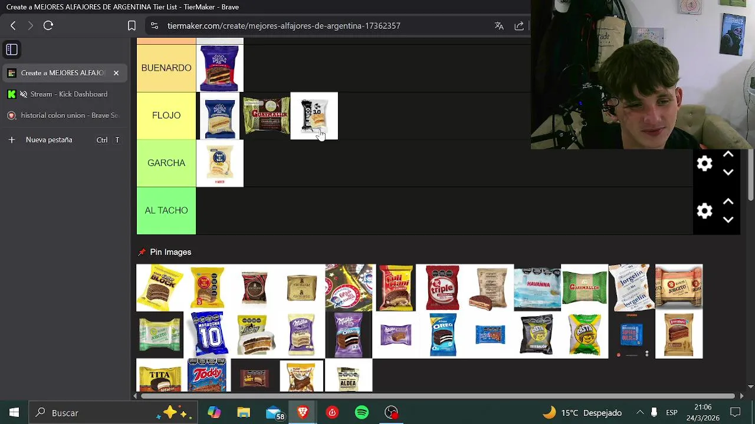Image resolution: width=755 pixels, height=424 pixels.
Task: Show hidden system tray icons
Action: click(640, 413)
